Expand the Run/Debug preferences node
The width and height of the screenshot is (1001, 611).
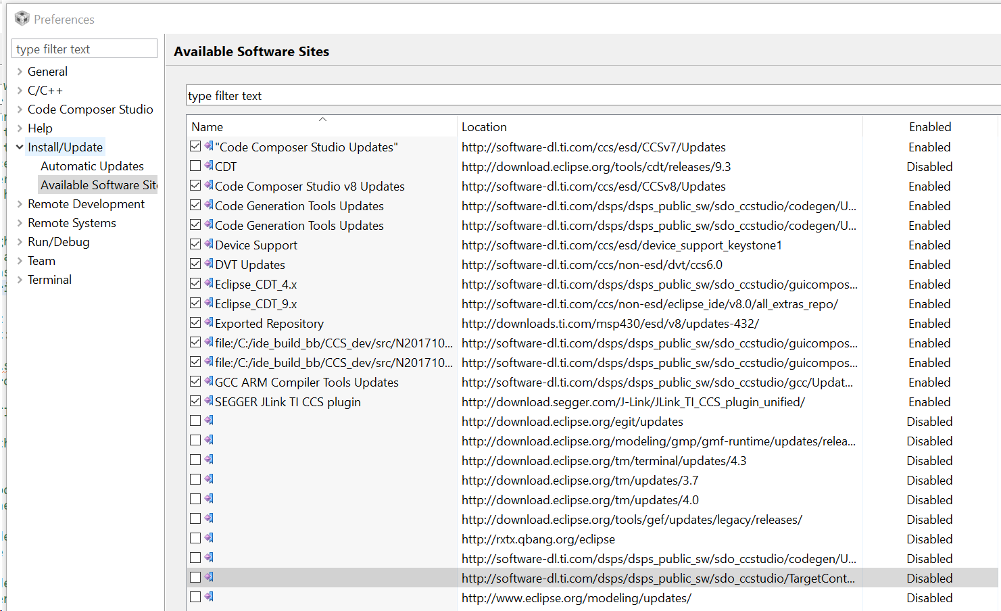pos(20,242)
